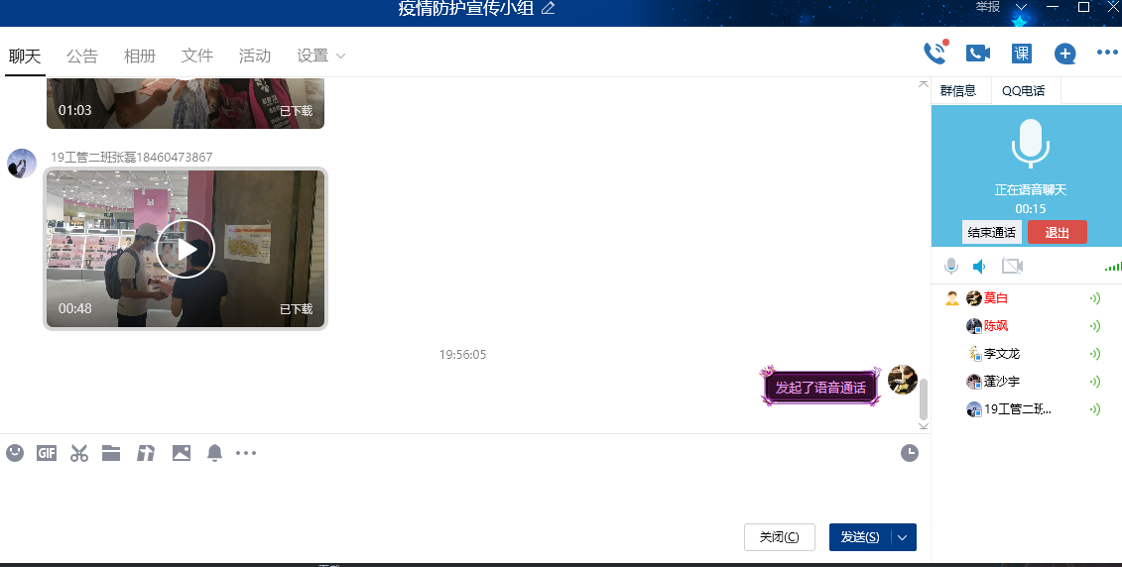Screen dimensions: 1122x567
Task: Select member 蓬沙宇 in the call list
Action: pyautogui.click(x=1026, y=382)
